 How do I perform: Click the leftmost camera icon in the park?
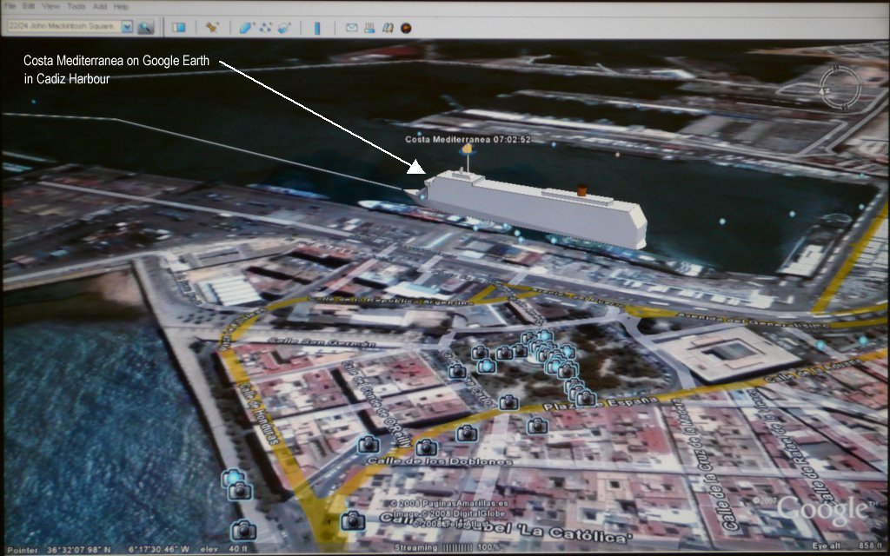(x=457, y=372)
